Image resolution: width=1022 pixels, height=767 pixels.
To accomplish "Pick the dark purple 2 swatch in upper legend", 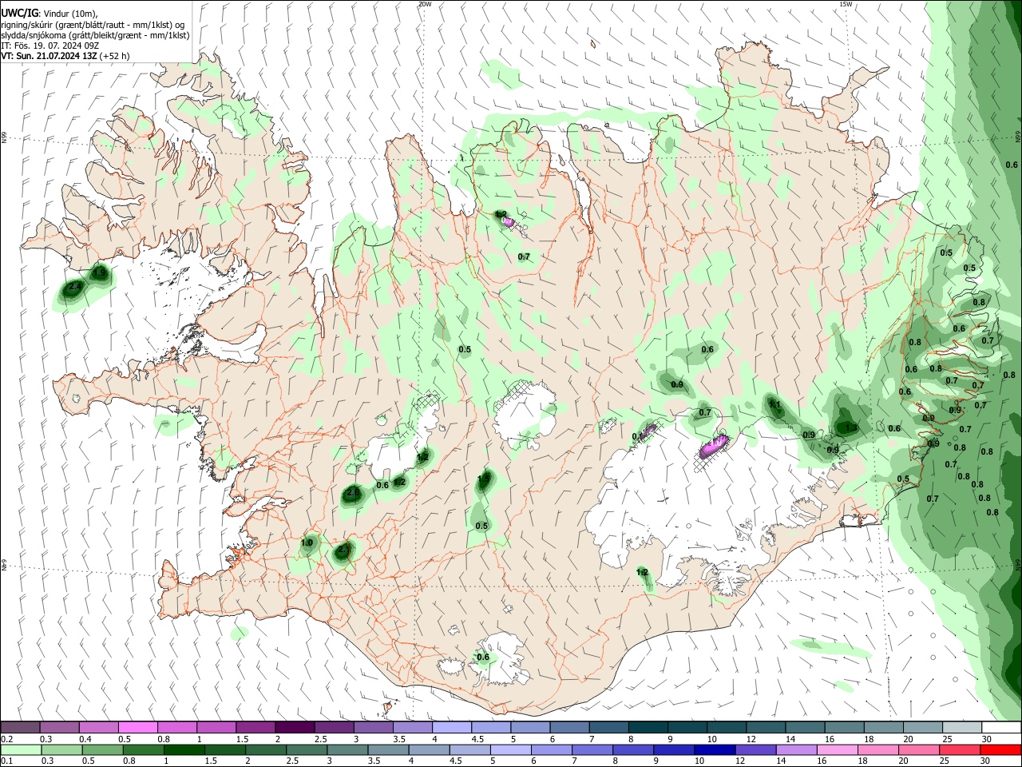I will (294, 728).
